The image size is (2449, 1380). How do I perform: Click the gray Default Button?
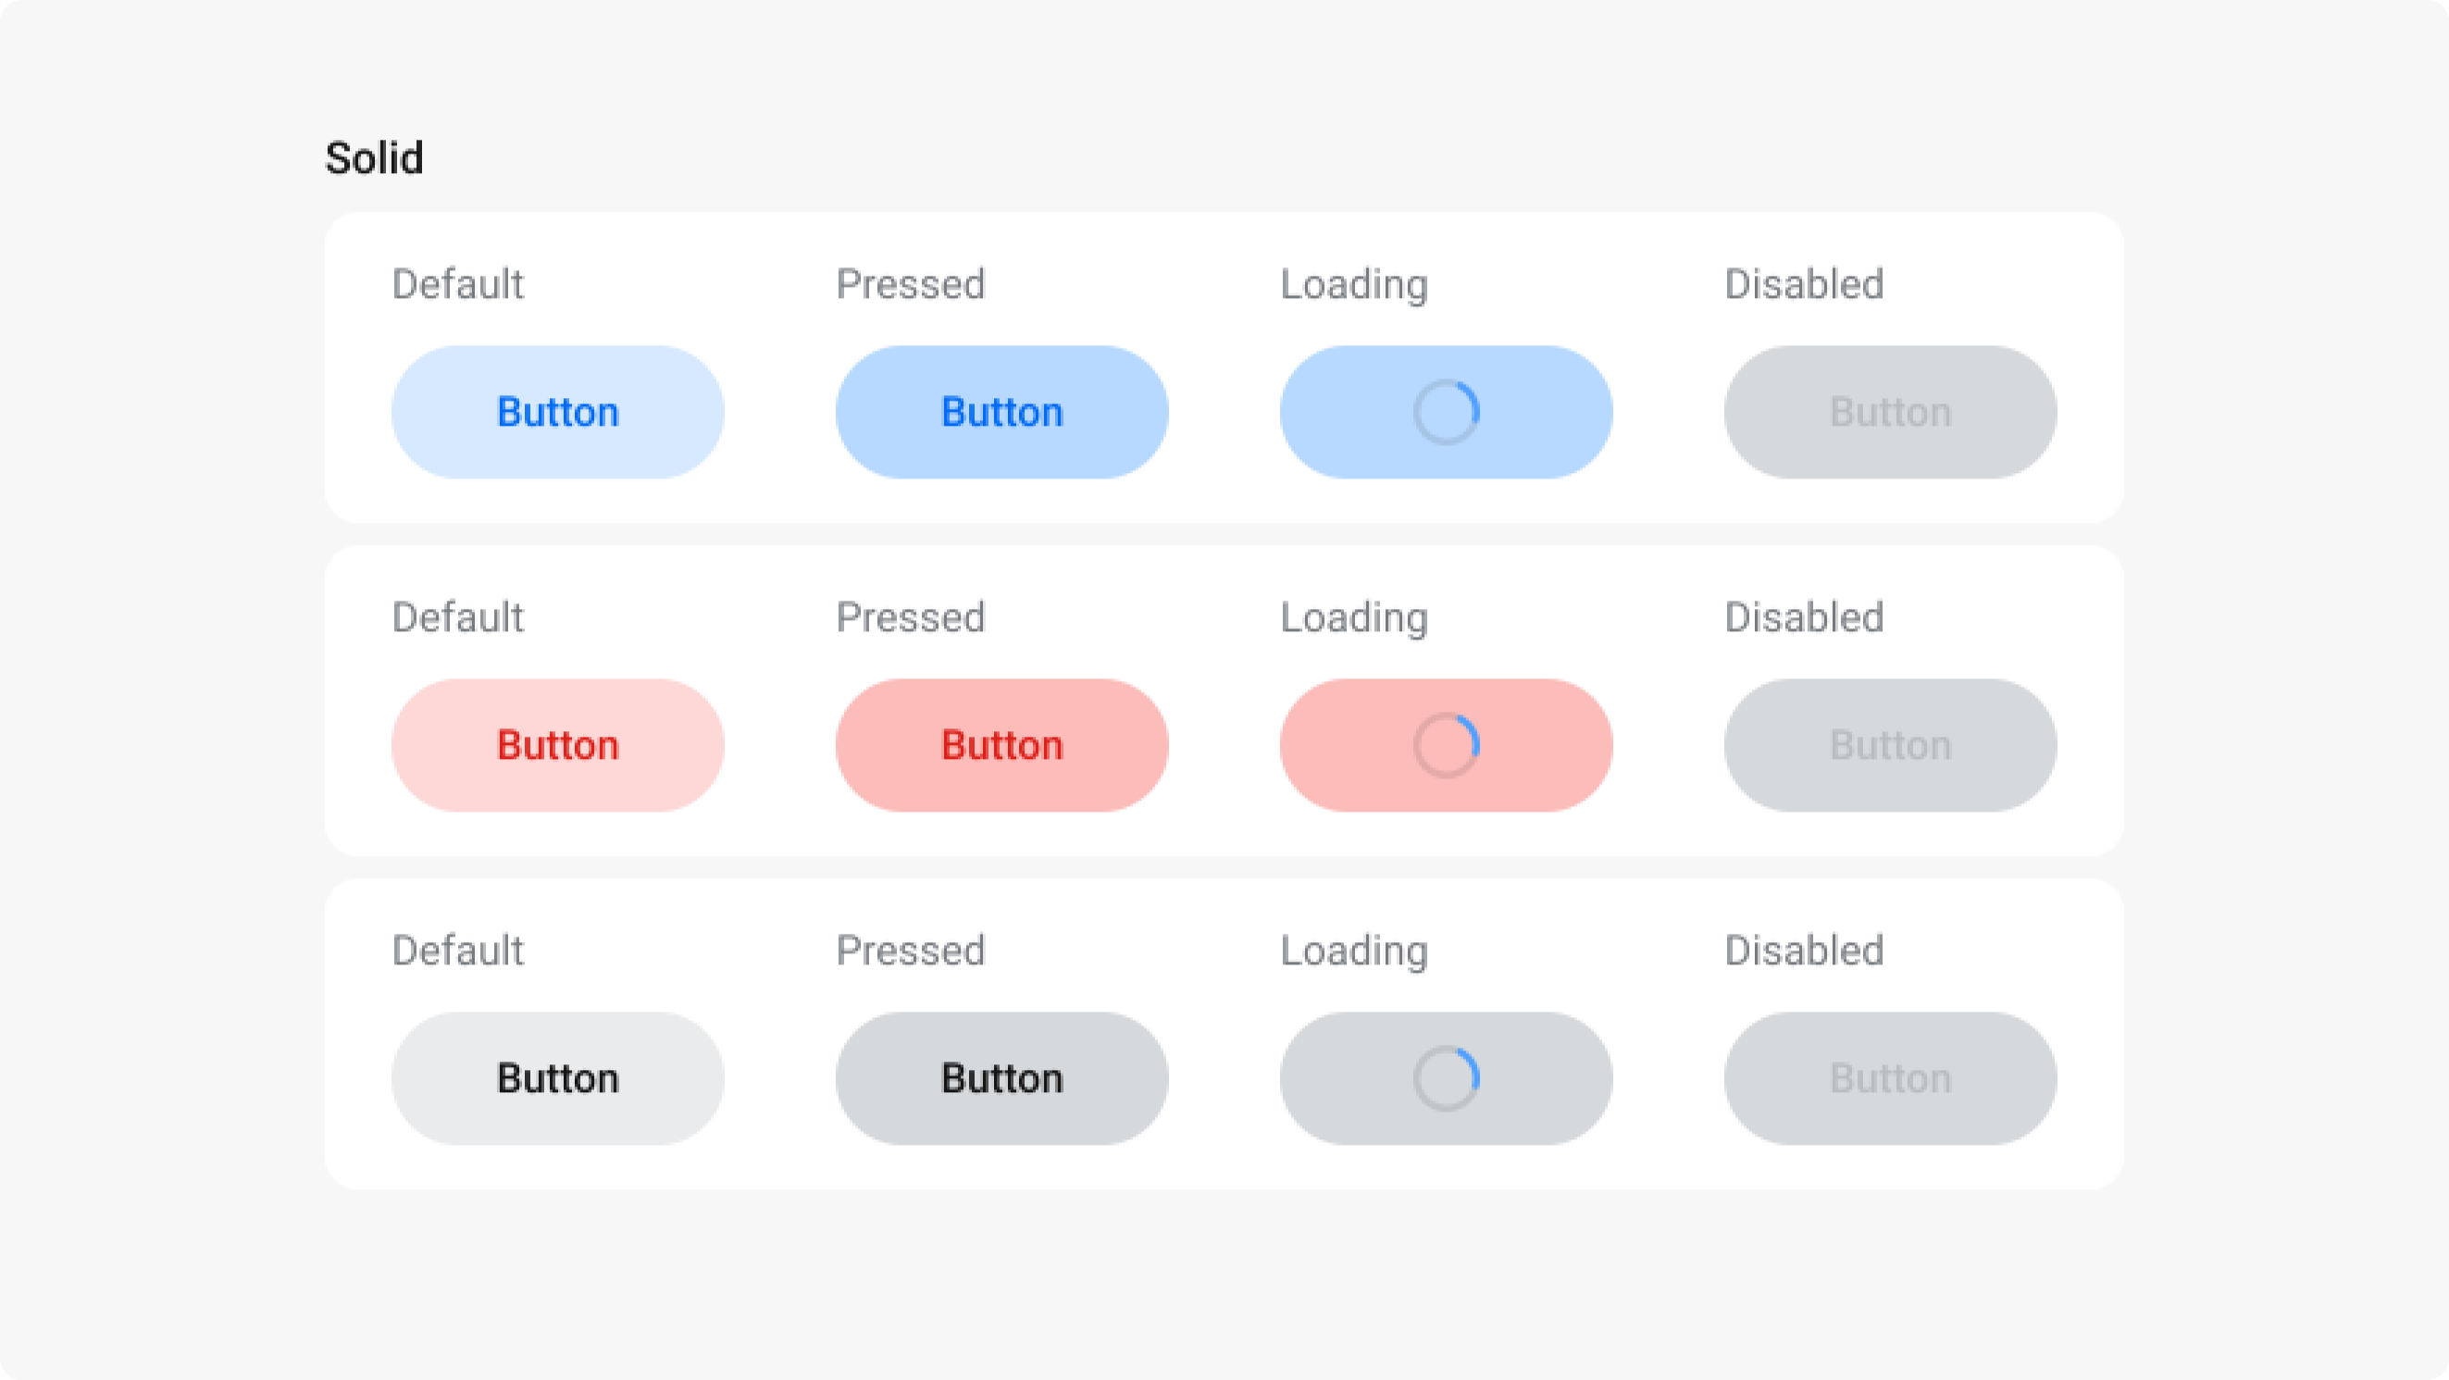tap(557, 1078)
